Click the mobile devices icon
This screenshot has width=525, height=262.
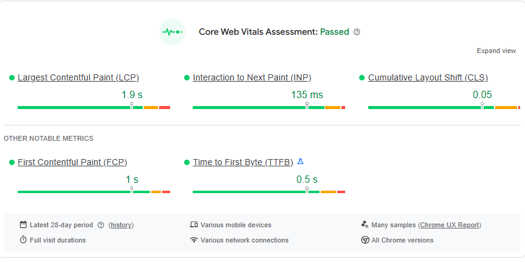(x=194, y=225)
